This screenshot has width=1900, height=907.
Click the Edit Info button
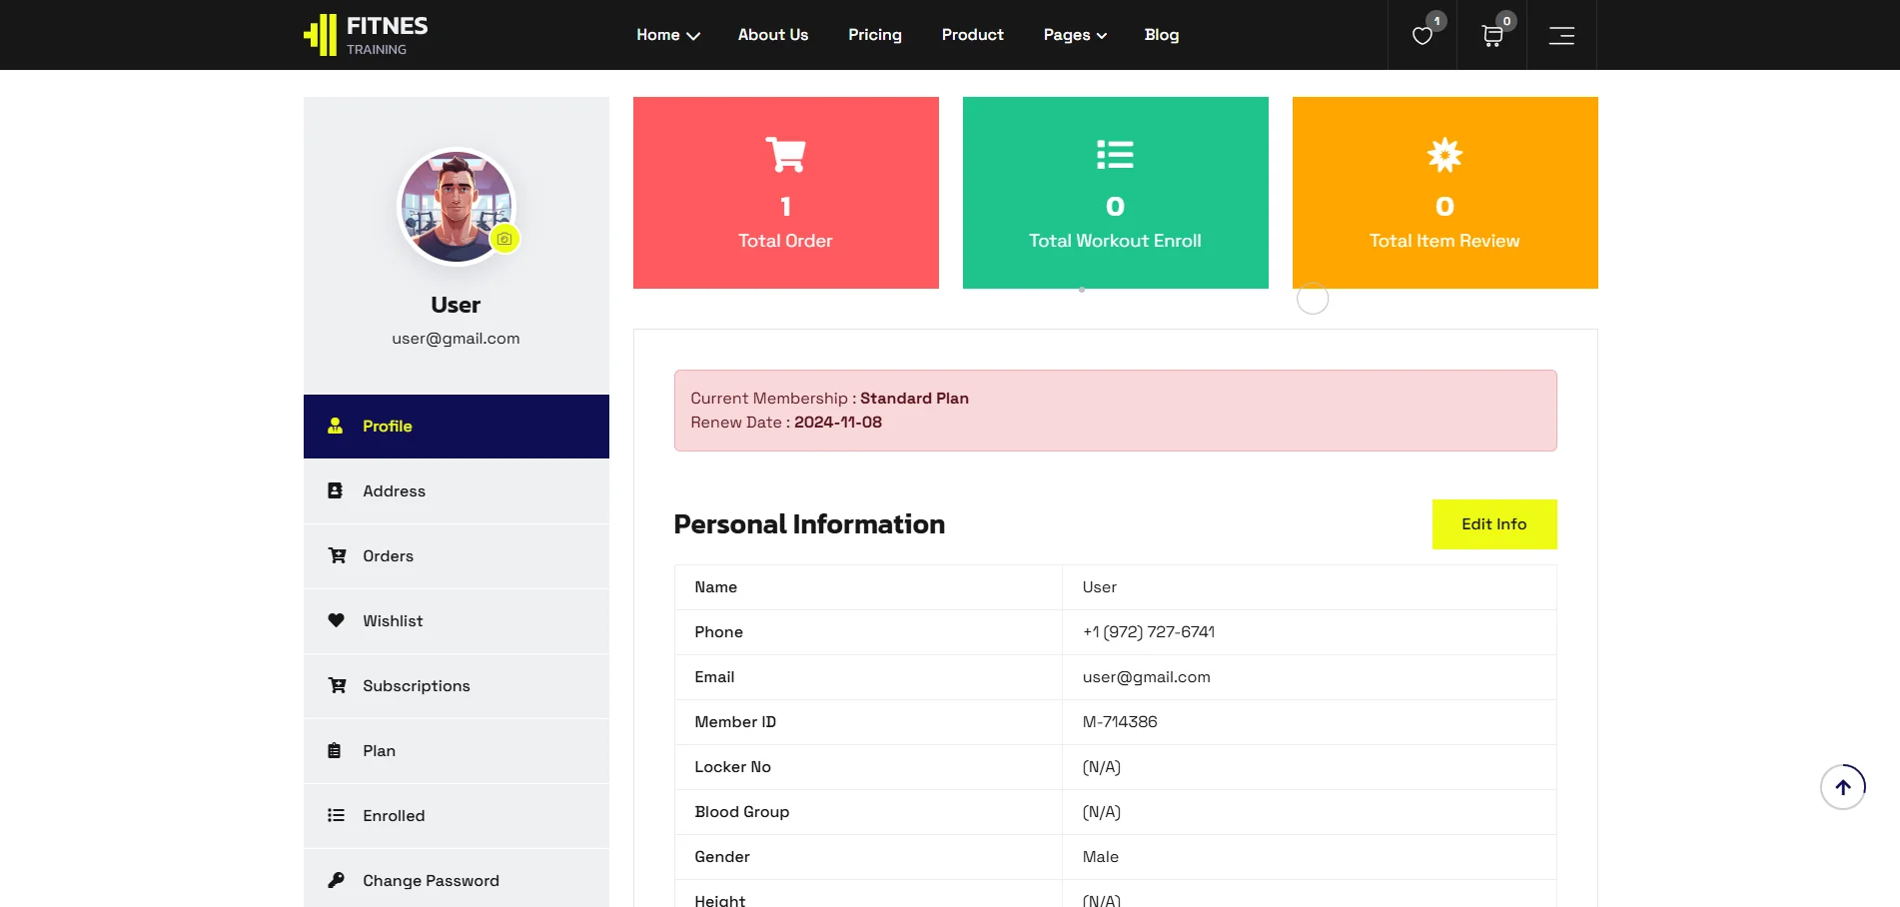tap(1493, 524)
